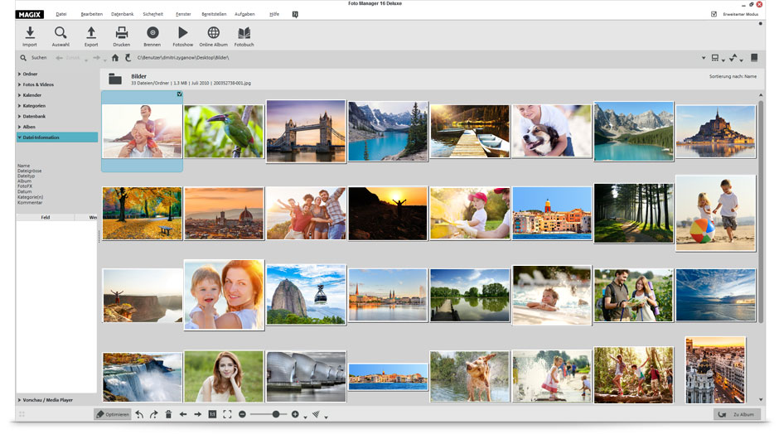Open the filter dropdown arrow in bottom toolbar
The image size is (779, 434).
(326, 417)
